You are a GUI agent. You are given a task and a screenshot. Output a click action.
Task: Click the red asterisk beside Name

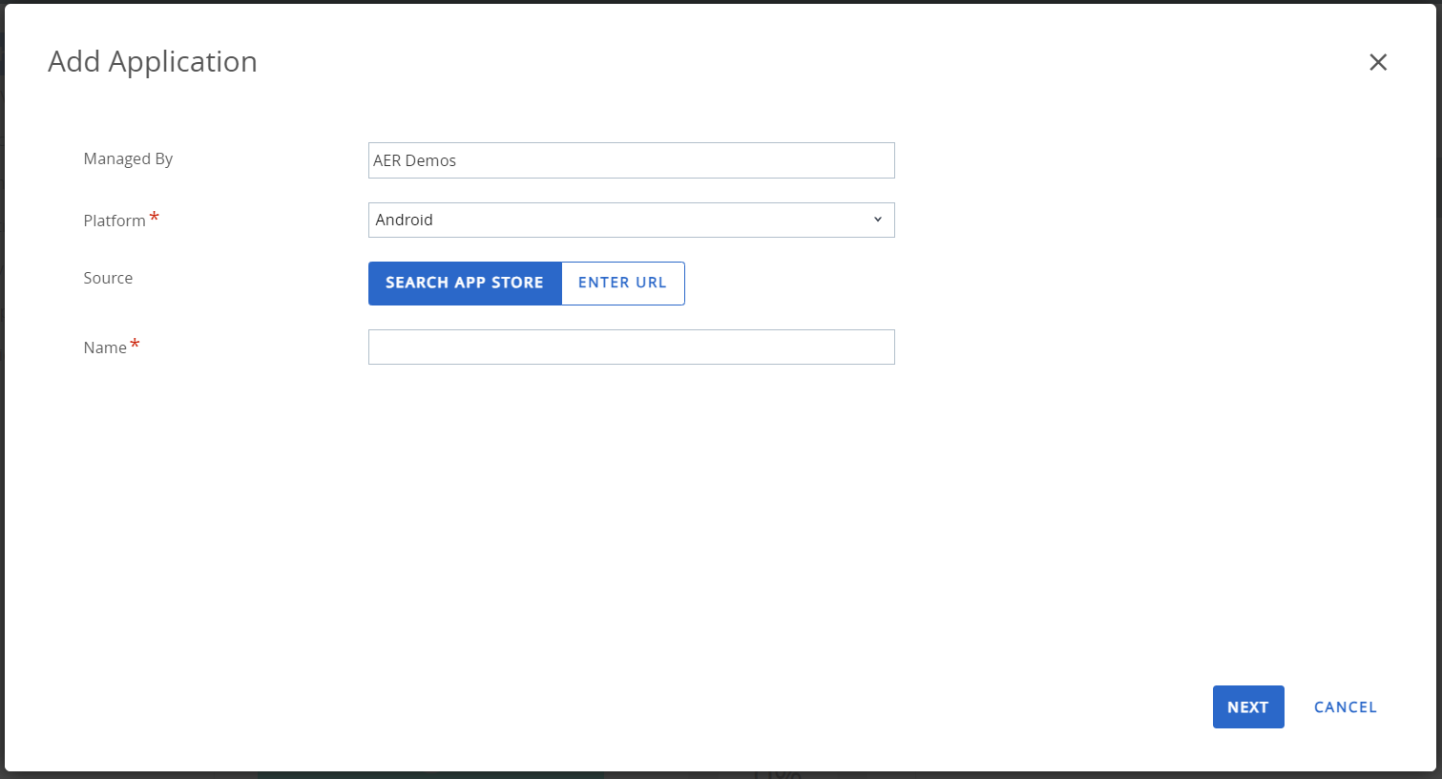click(135, 345)
